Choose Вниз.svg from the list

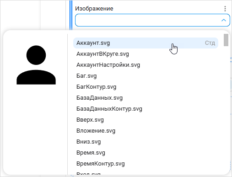pos(146,142)
